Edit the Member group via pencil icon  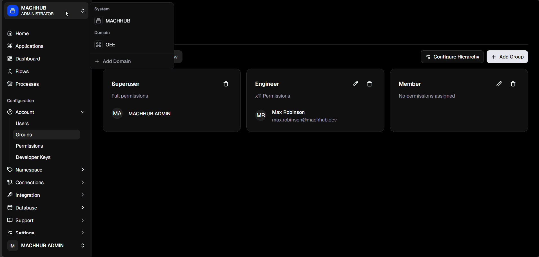pyautogui.click(x=499, y=84)
